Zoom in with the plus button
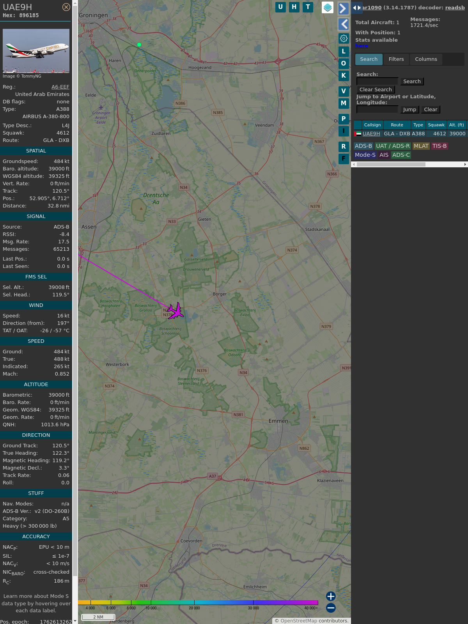468x624 pixels. coord(331,596)
